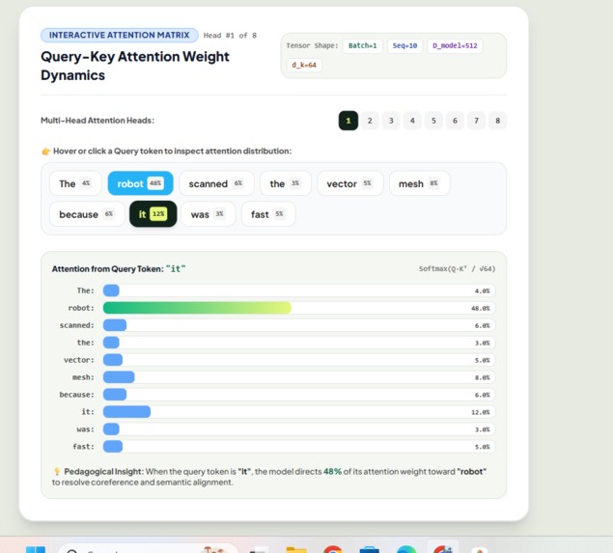Click the Seq=10 tensor chip
613x553 pixels.
tap(404, 45)
